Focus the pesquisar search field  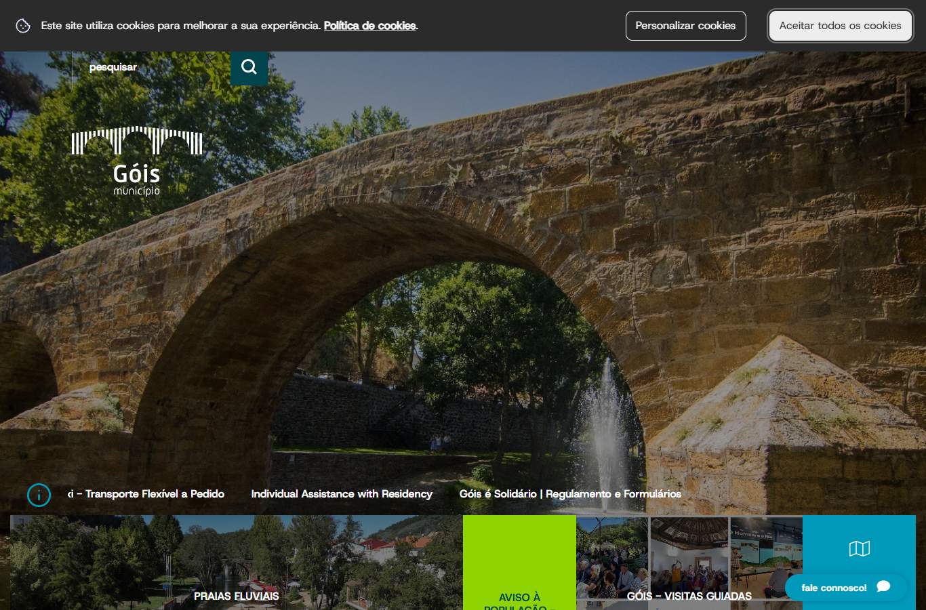(150, 67)
